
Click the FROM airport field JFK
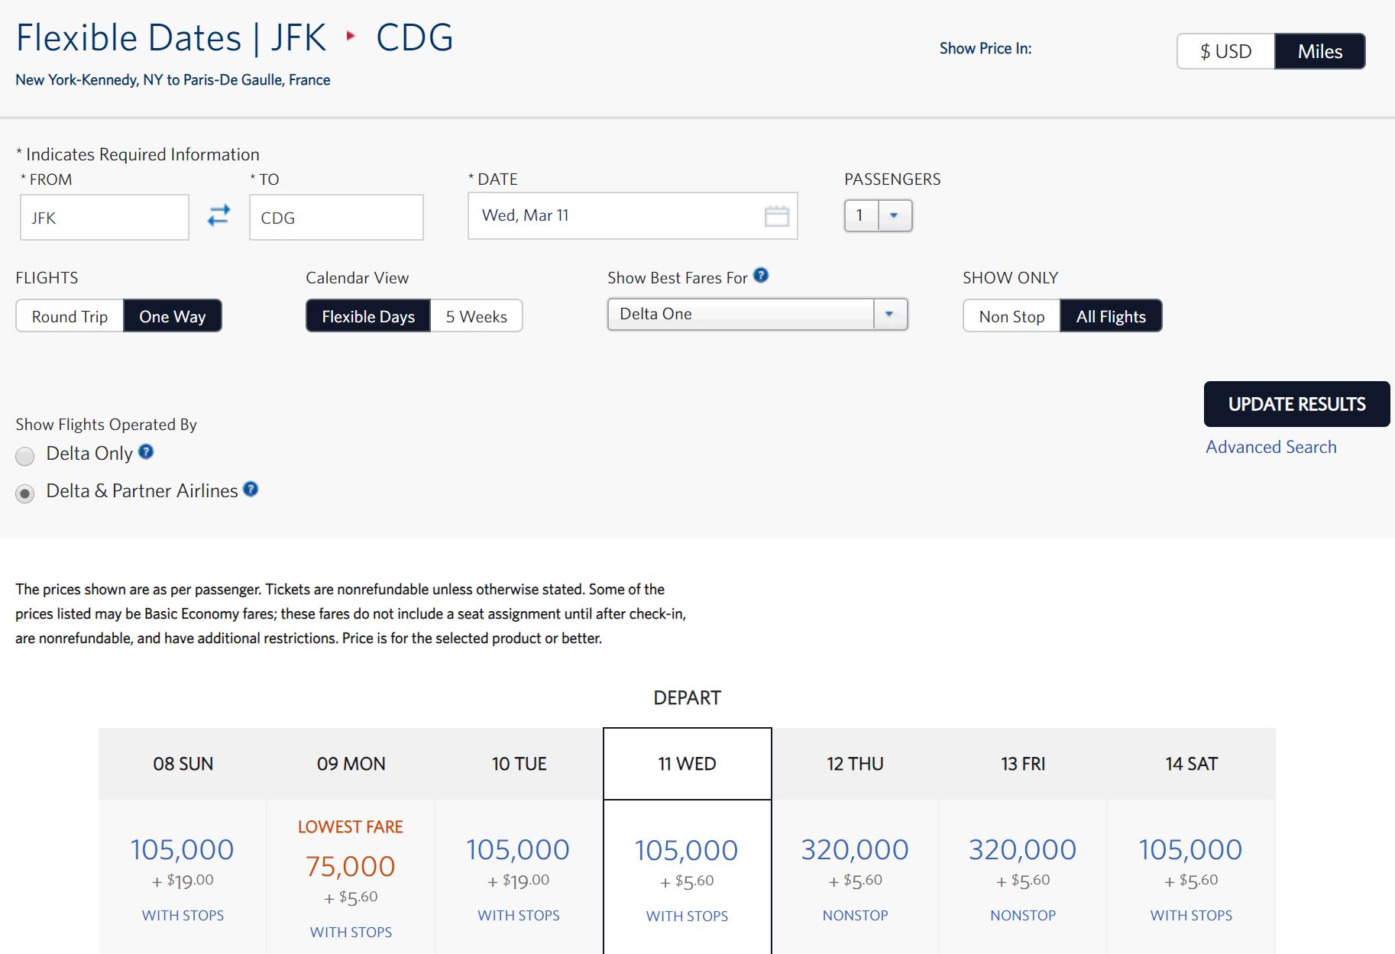[105, 218]
